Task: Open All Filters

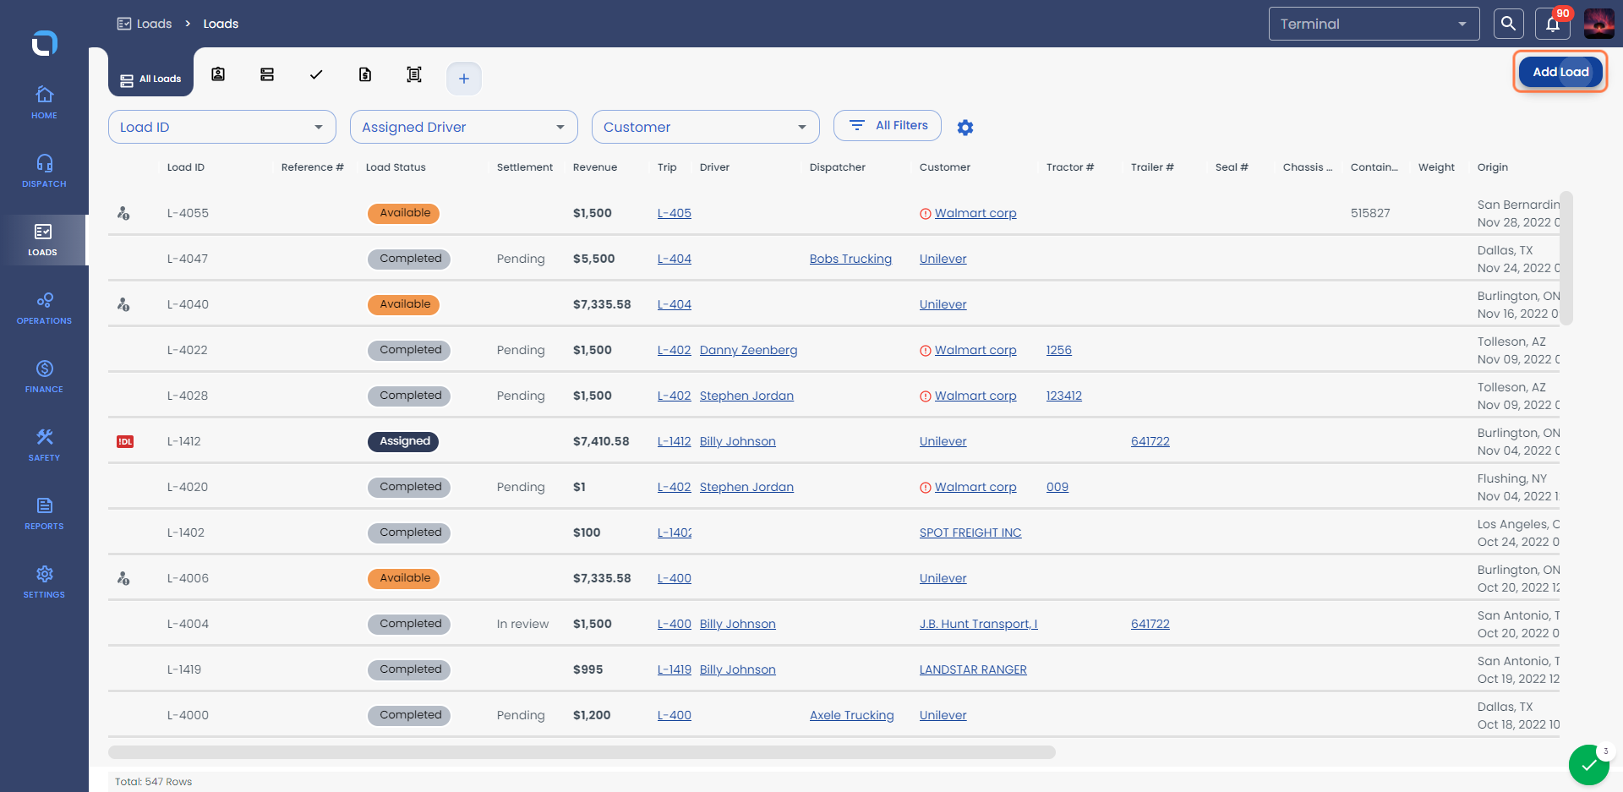Action: coord(888,125)
